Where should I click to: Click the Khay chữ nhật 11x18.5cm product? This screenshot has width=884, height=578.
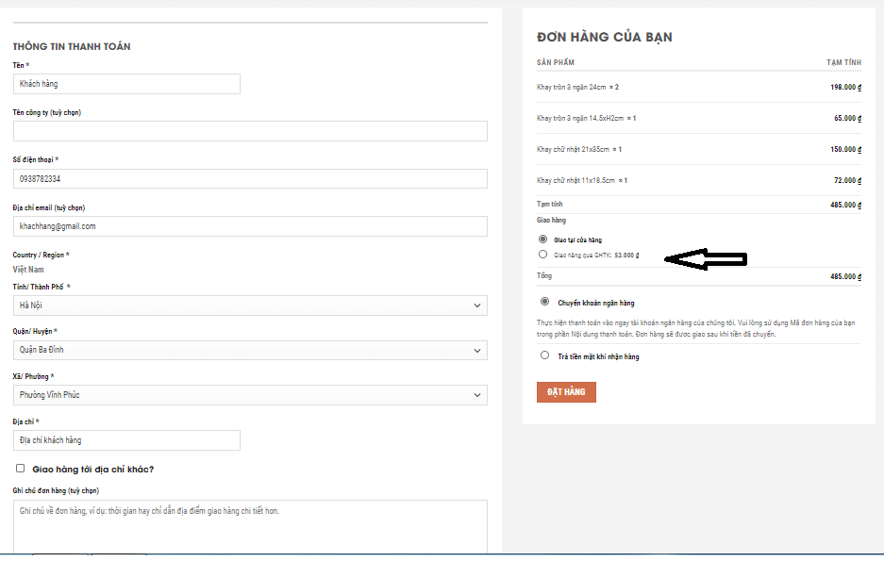tap(575, 180)
